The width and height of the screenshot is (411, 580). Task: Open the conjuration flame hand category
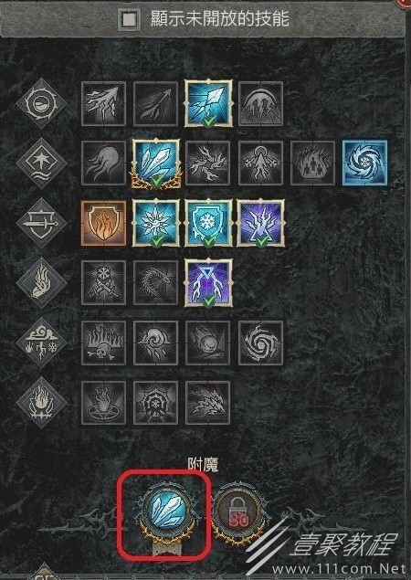pos(41,283)
